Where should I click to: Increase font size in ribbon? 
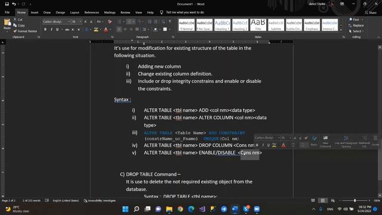[85, 21]
